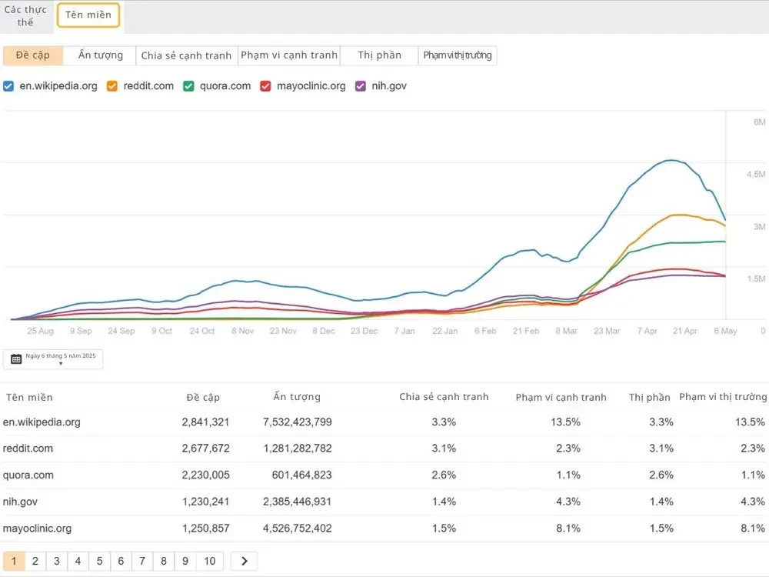Click the '4.5M' y-axis label

756,174
